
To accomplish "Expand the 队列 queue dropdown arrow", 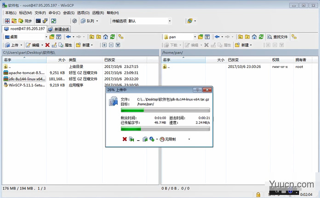I will [97, 21].
